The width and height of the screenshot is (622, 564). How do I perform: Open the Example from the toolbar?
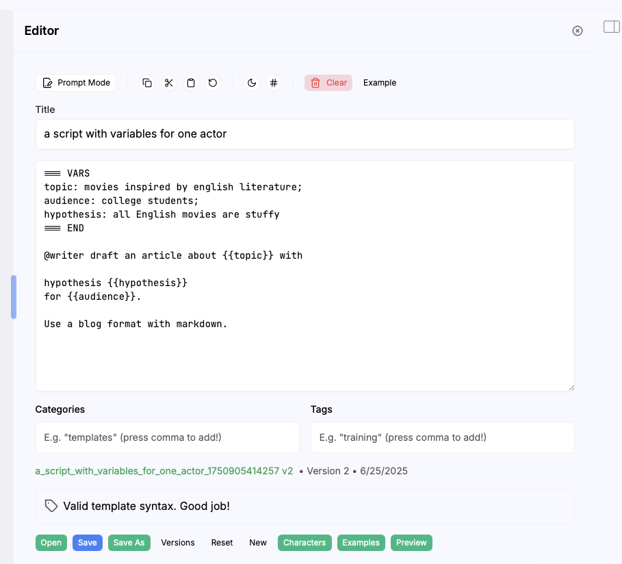[379, 82]
